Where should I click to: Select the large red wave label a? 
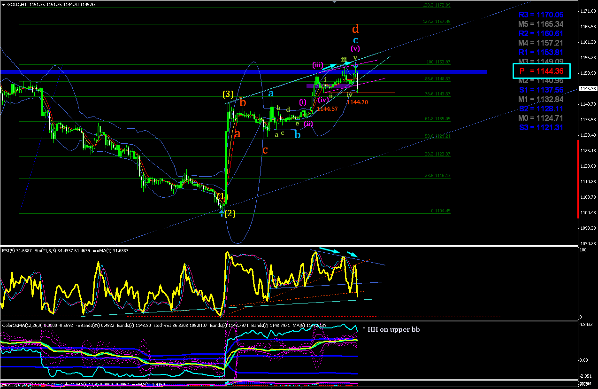click(x=238, y=133)
